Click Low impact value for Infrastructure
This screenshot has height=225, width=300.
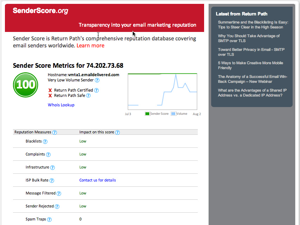click(x=83, y=167)
